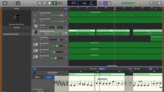Solo the Steinway Grand Piano track
This screenshot has height=92, width=164.
43,33
